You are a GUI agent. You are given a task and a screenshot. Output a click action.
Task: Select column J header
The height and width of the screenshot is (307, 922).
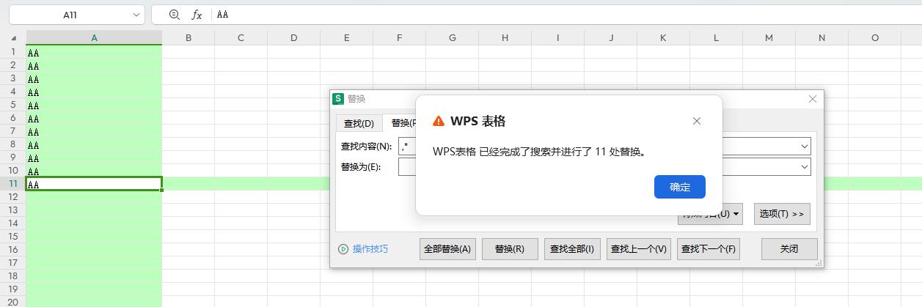coord(610,38)
